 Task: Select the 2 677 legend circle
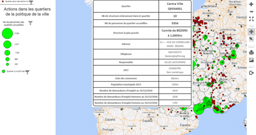7,44
